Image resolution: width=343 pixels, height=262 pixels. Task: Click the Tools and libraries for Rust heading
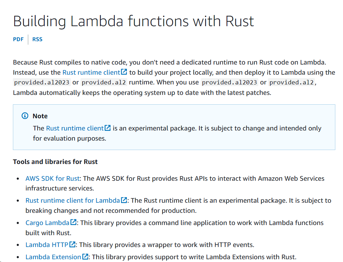[x=55, y=162]
